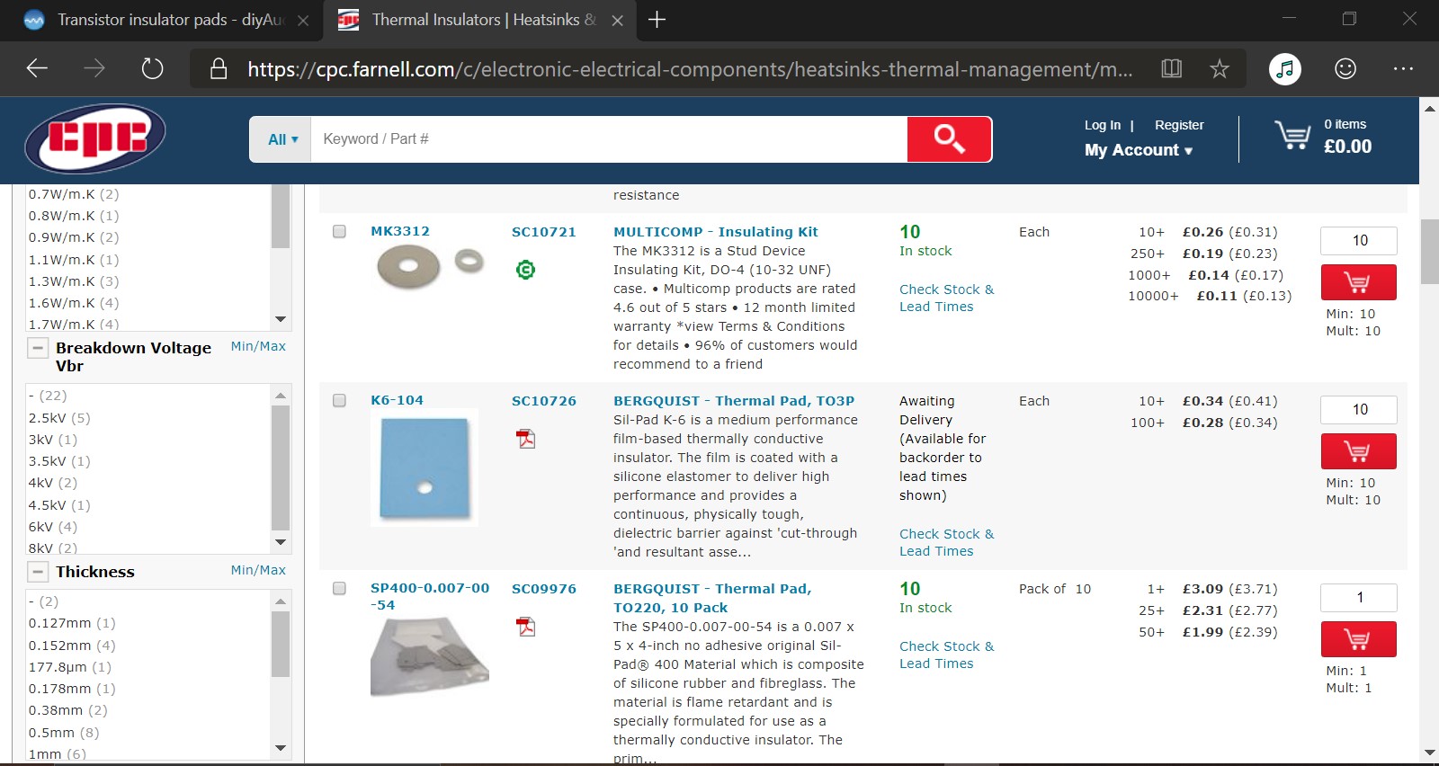
Task: Expand the My Account dropdown
Action: (1138, 150)
